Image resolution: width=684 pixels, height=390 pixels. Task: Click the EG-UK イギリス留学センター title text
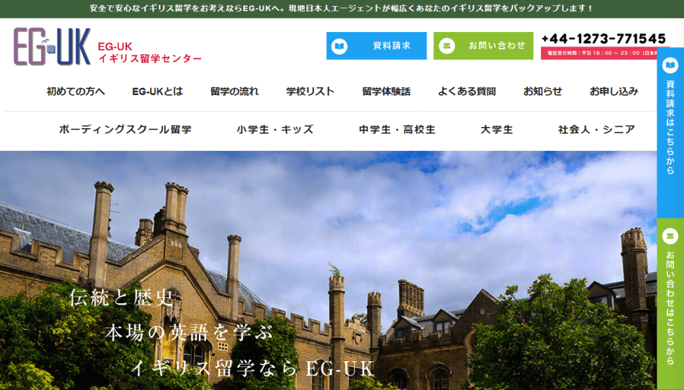[150, 52]
